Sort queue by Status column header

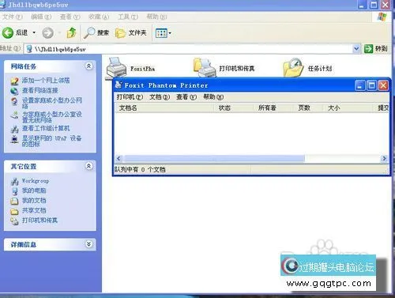point(233,108)
